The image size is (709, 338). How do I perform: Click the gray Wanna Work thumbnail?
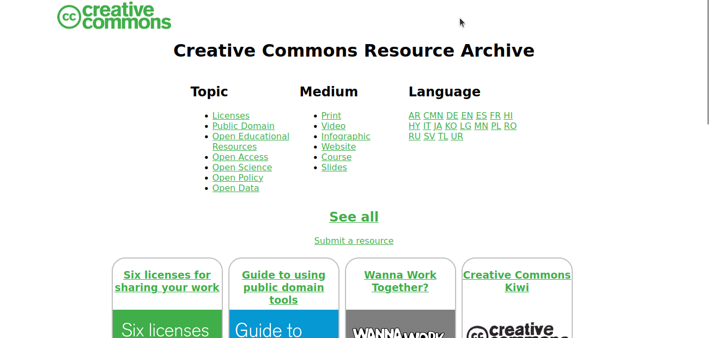coord(401,324)
